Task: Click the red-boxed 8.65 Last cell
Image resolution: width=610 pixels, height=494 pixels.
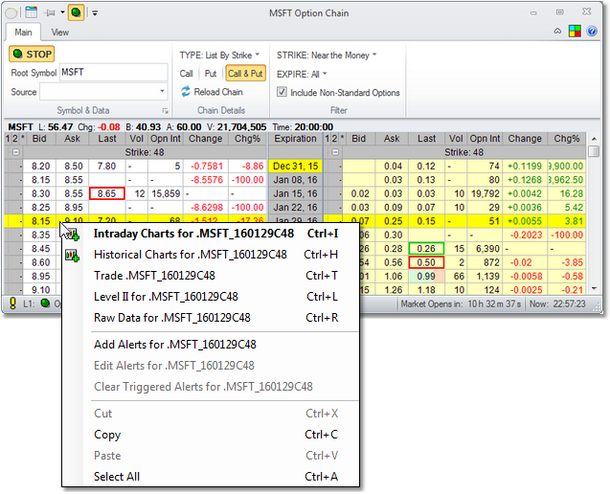Action: point(107,193)
